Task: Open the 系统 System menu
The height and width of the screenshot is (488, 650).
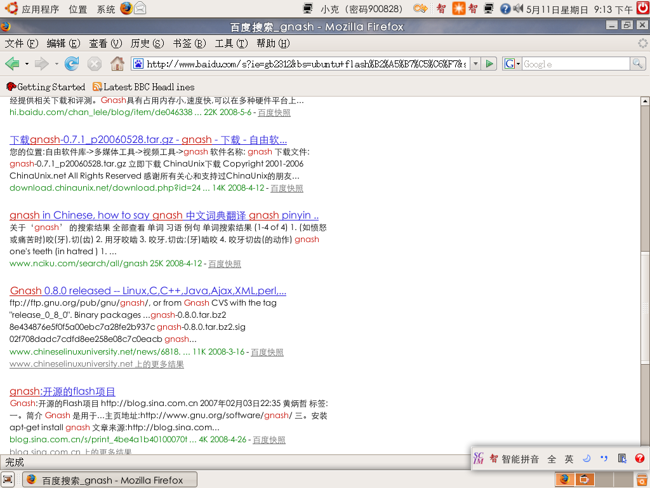Action: [x=106, y=9]
